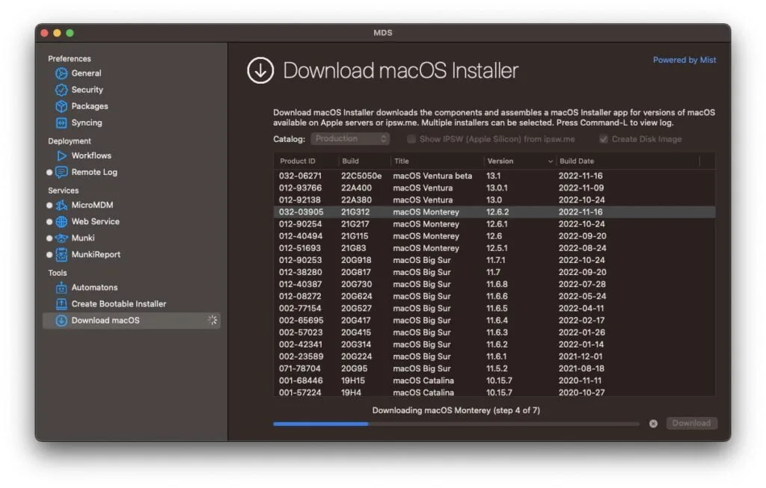Open Security preferences item

point(87,90)
